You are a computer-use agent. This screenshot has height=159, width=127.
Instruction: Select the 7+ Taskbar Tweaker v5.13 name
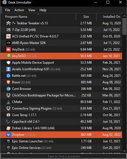coord(30,23)
